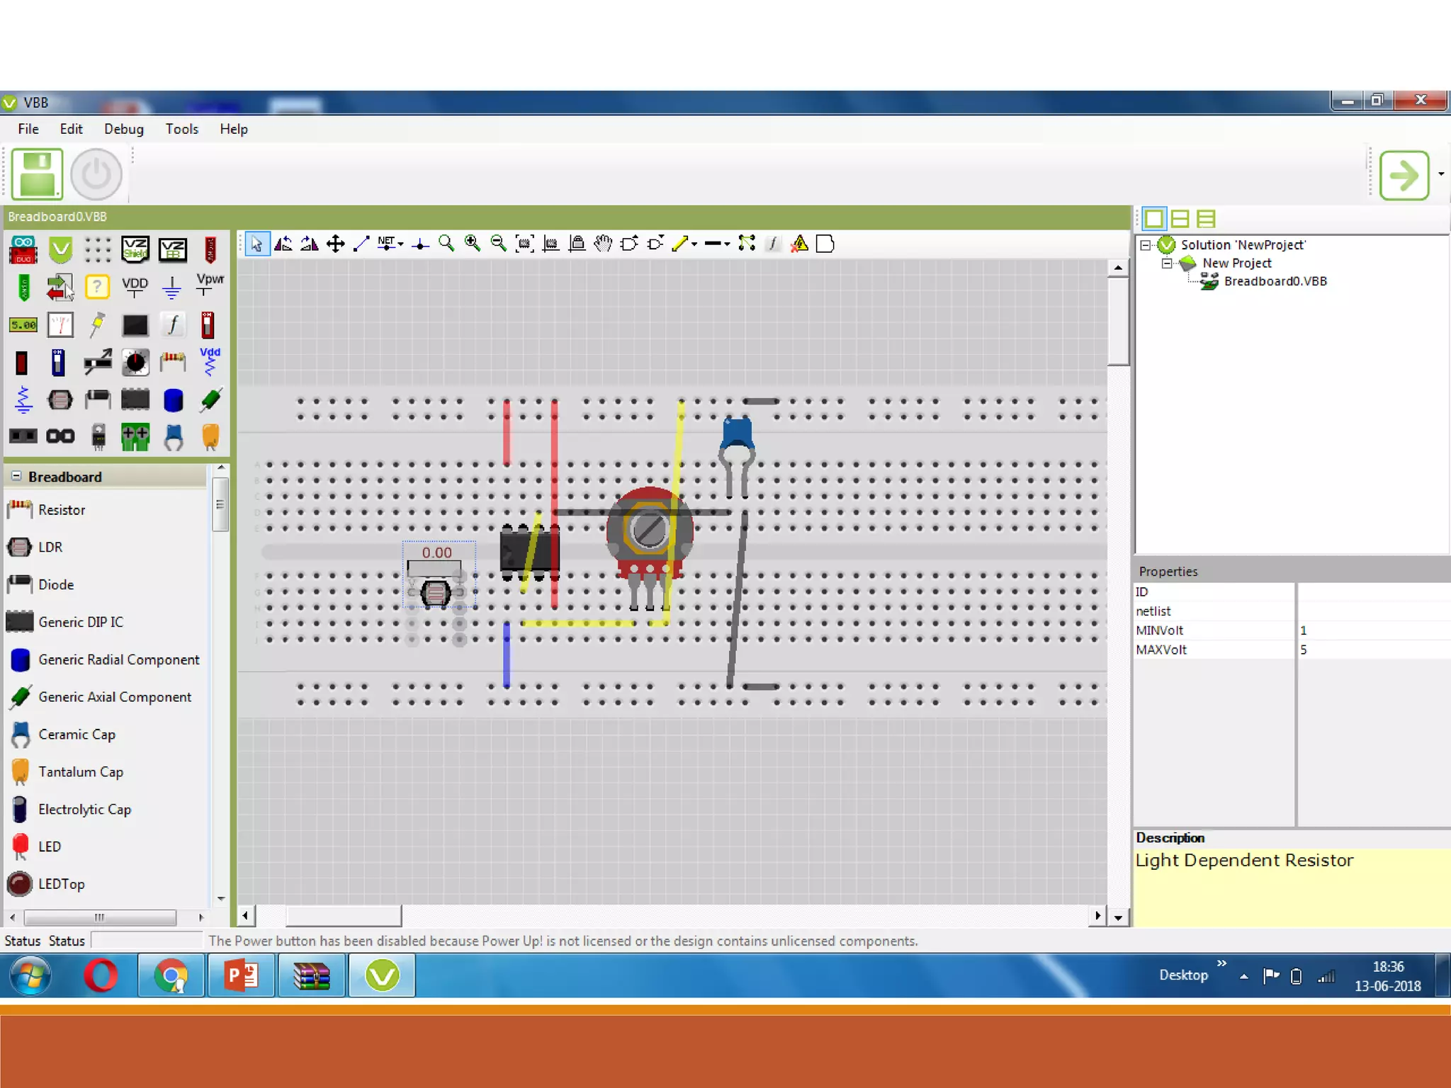
Task: Click the move cross-arrows tool
Action: [x=335, y=244]
